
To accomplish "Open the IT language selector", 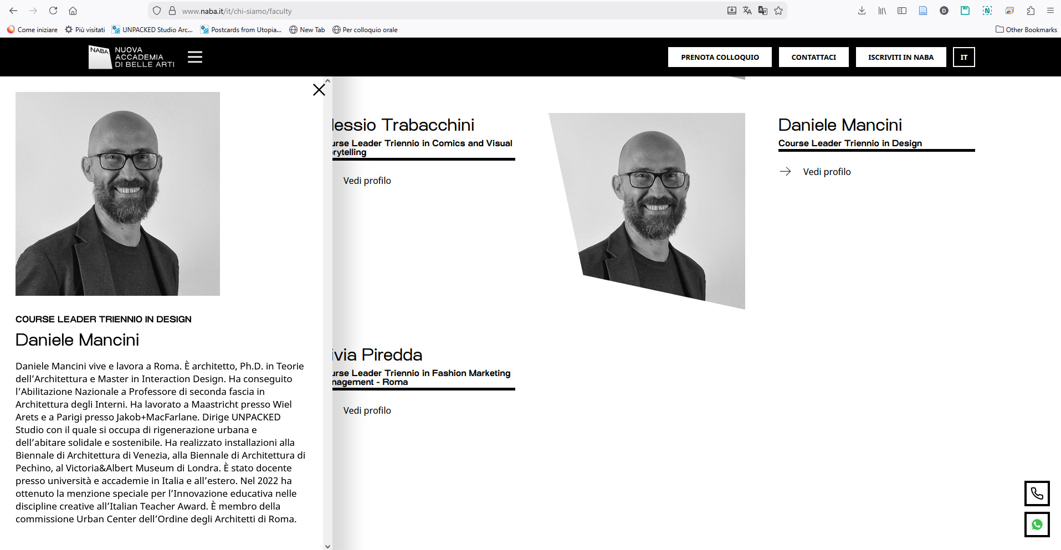I will pos(963,57).
